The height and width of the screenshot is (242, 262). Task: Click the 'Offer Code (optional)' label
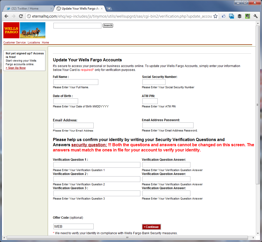pyautogui.click(x=68, y=218)
